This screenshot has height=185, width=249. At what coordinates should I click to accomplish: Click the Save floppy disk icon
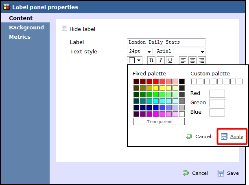[221, 173]
